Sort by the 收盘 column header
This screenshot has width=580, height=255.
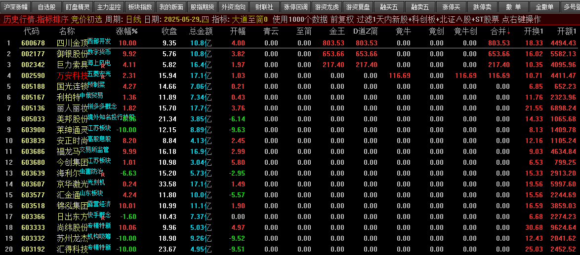point(169,31)
